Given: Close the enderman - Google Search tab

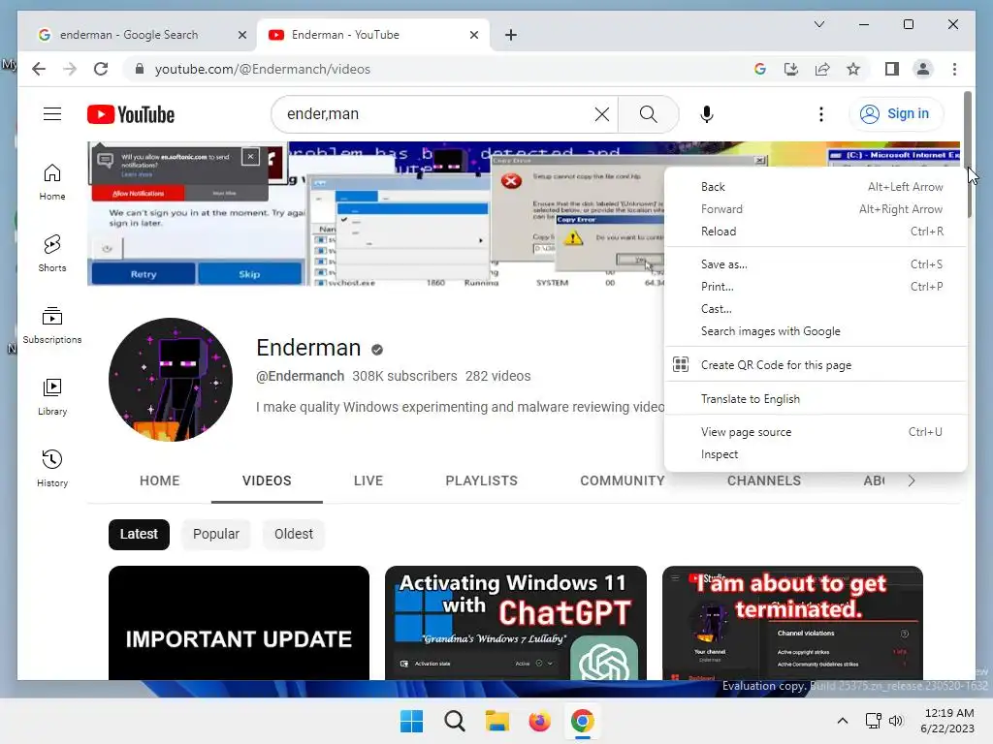Looking at the screenshot, I should coord(241,35).
